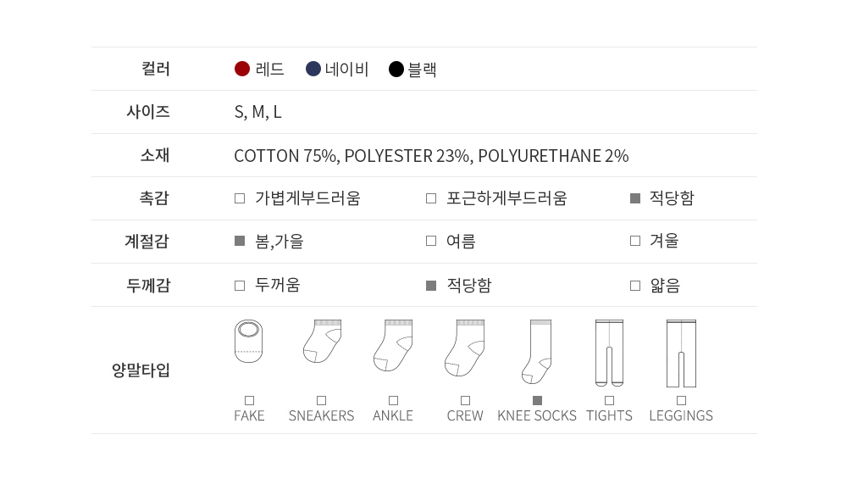Check the 겨울 season checkbox
The image size is (847, 501).
(635, 242)
